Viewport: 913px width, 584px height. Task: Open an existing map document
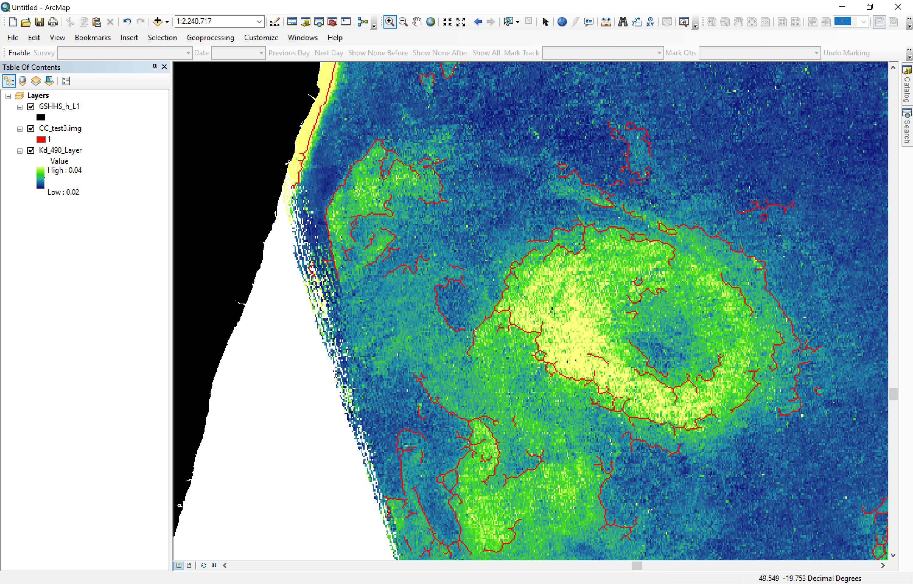[26, 22]
